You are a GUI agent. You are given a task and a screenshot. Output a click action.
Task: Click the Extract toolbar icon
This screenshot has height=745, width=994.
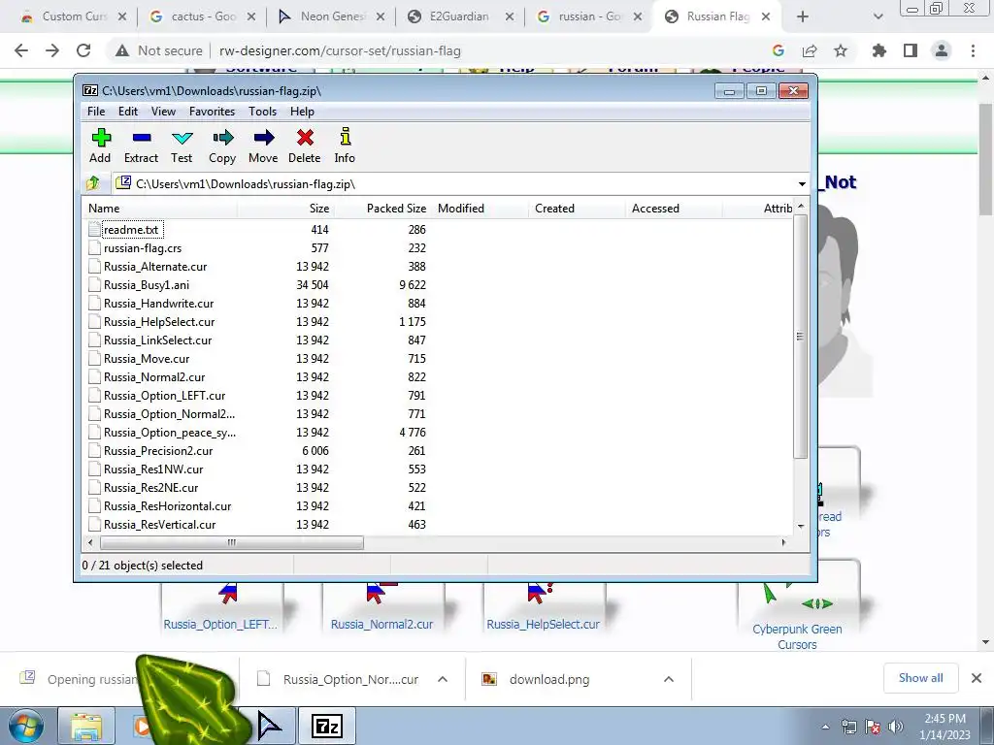(x=141, y=146)
